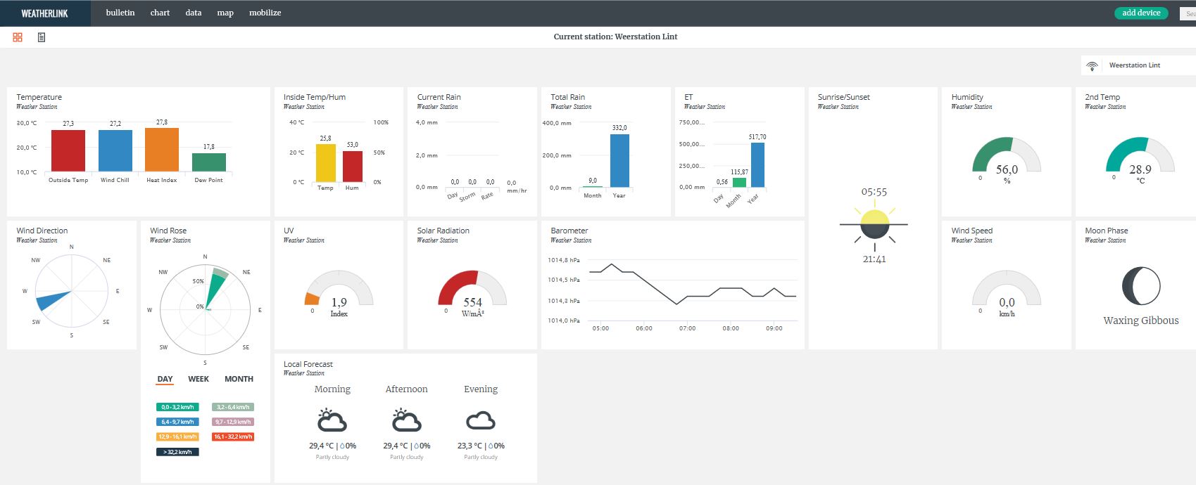Click the yellow inside Temp bar
Viewport: 1196px width, 485px height.
pos(326,163)
